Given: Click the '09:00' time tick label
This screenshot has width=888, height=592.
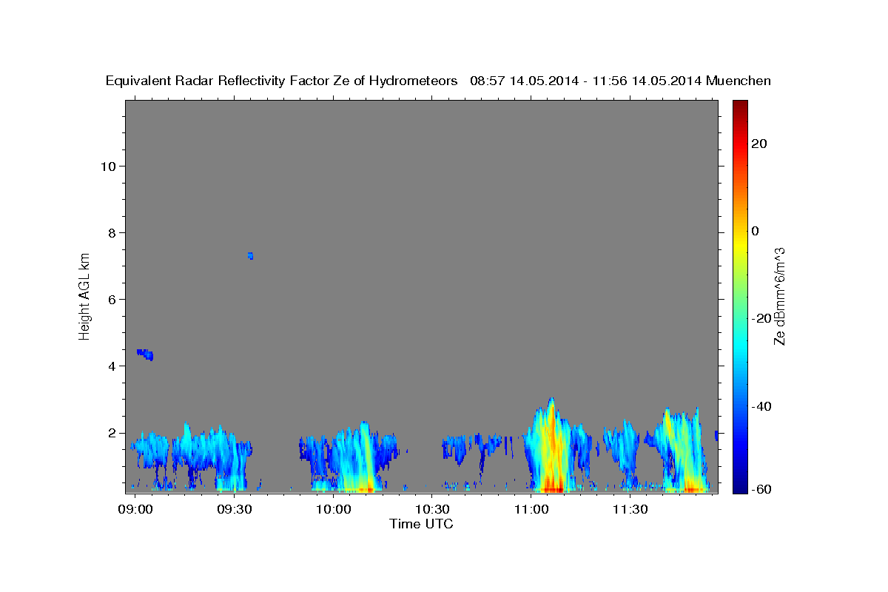Looking at the screenshot, I should 136,510.
